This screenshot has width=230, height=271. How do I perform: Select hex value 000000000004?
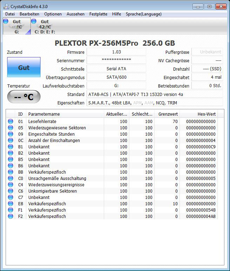pos(201,141)
